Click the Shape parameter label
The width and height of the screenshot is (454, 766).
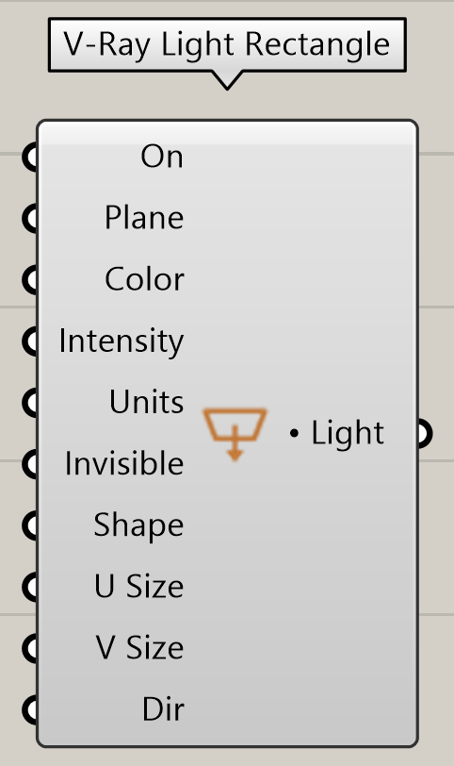[138, 526]
